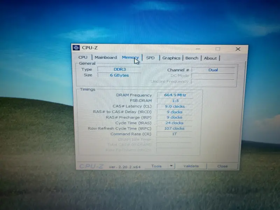The image size is (280, 210).
Task: Click the 107 clocks tRFC value
Action: 174,128
